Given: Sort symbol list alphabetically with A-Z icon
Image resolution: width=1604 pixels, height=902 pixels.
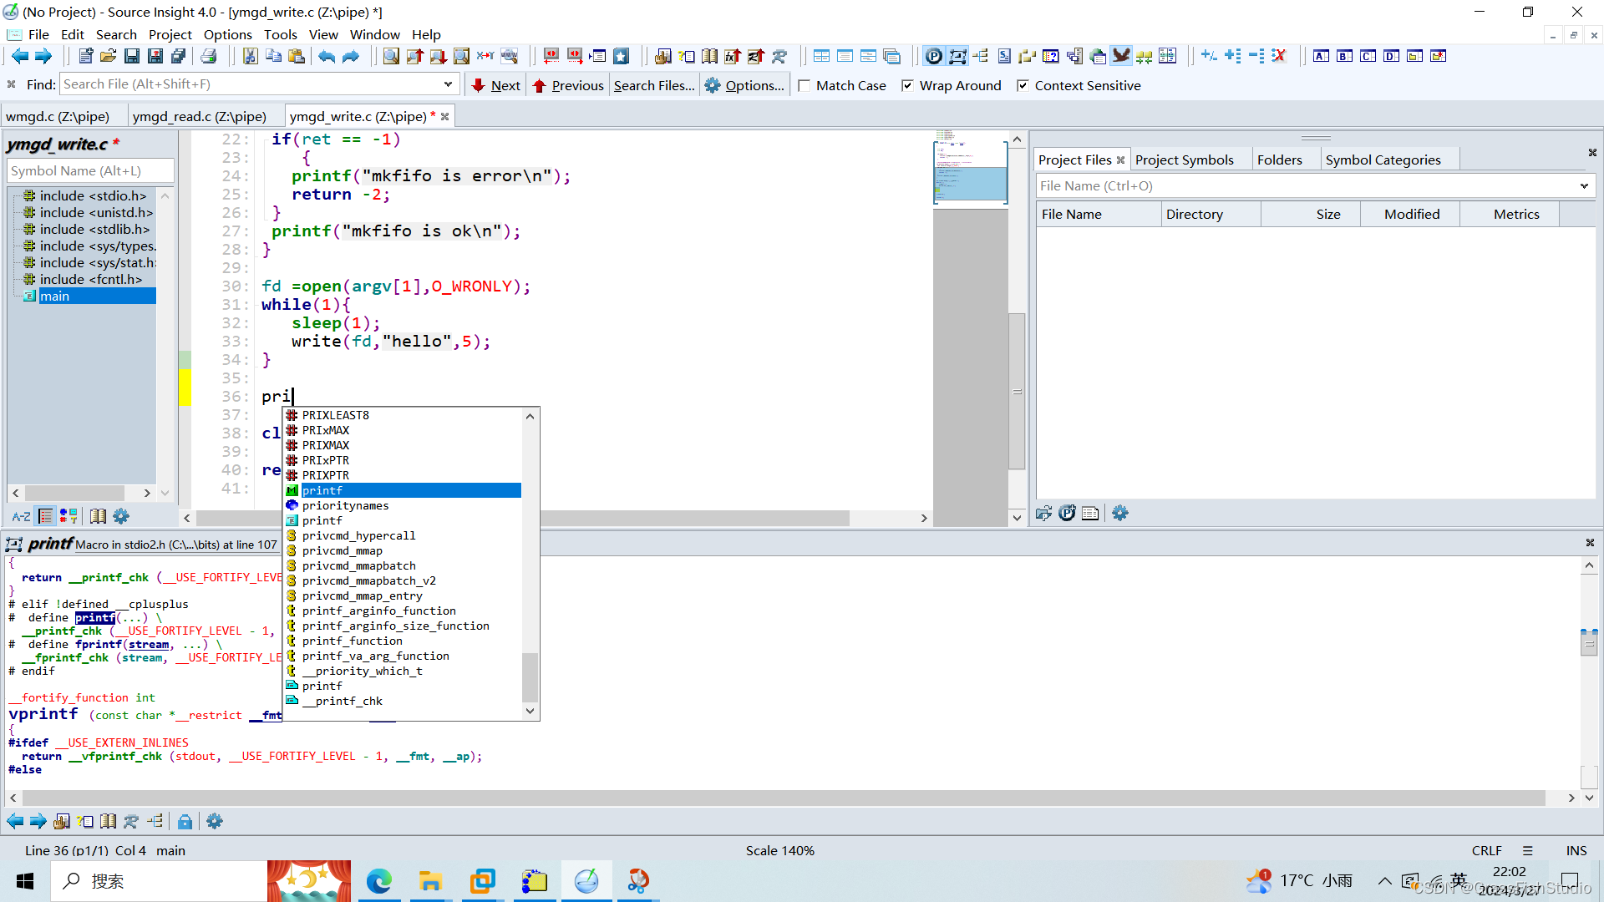Looking at the screenshot, I should pos(20,516).
